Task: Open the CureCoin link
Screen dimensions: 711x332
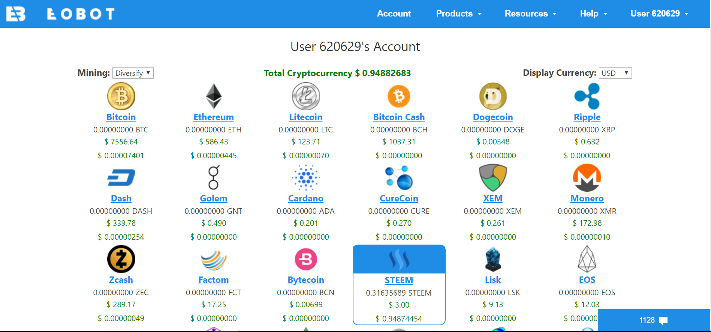Action: 399,198
